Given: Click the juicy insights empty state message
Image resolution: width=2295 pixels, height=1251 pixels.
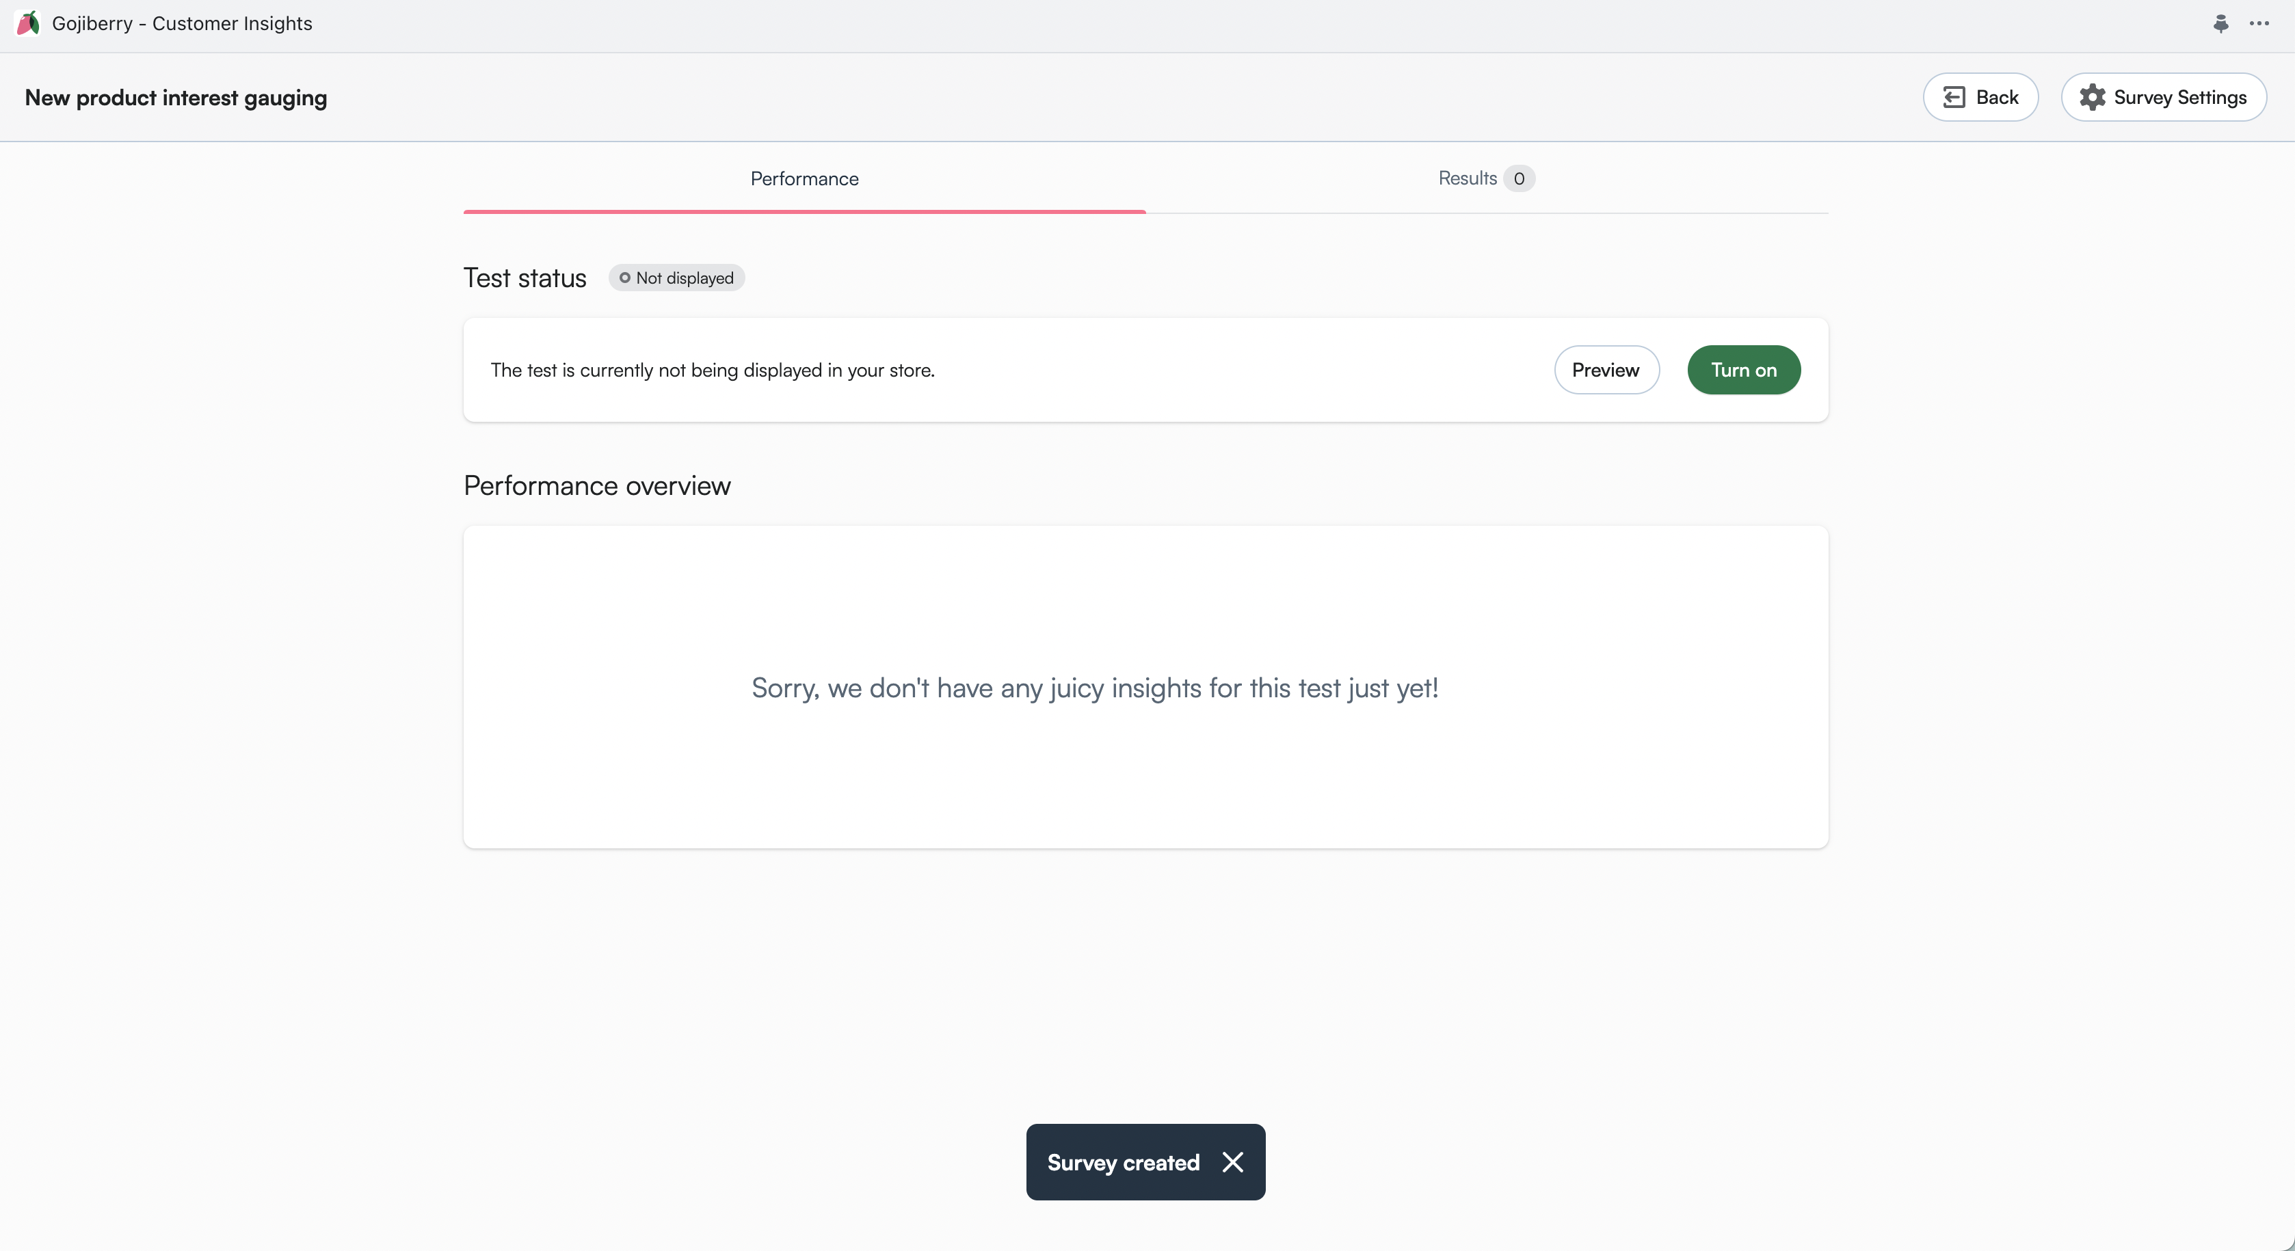Looking at the screenshot, I should coord(1094,688).
